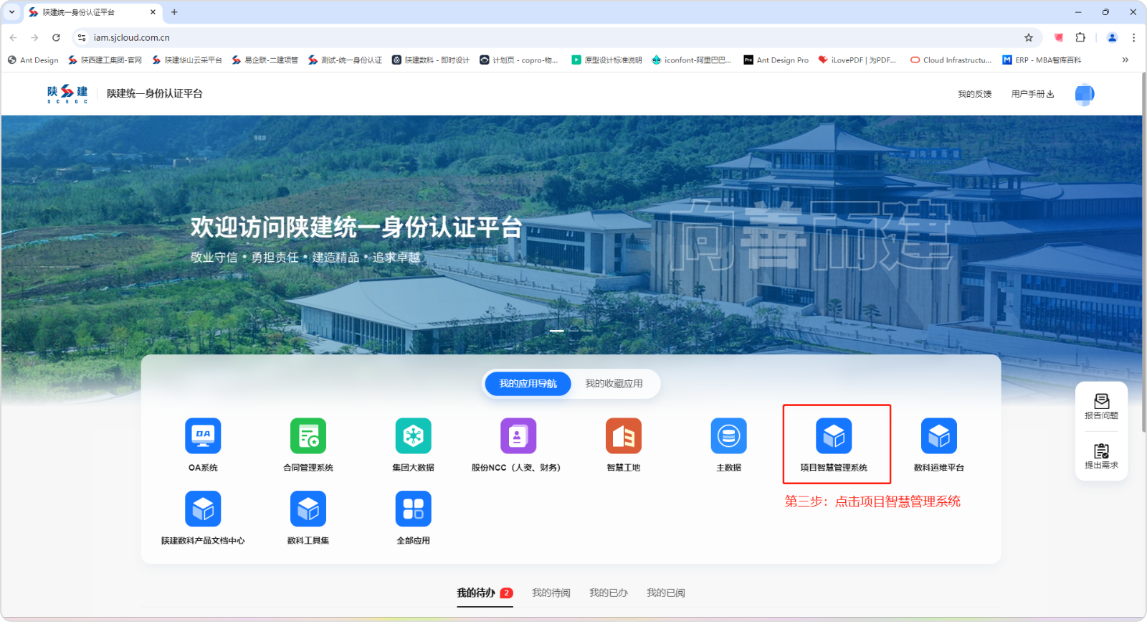Open the OA系统 app icon
The height and width of the screenshot is (622, 1147).
pos(203,436)
